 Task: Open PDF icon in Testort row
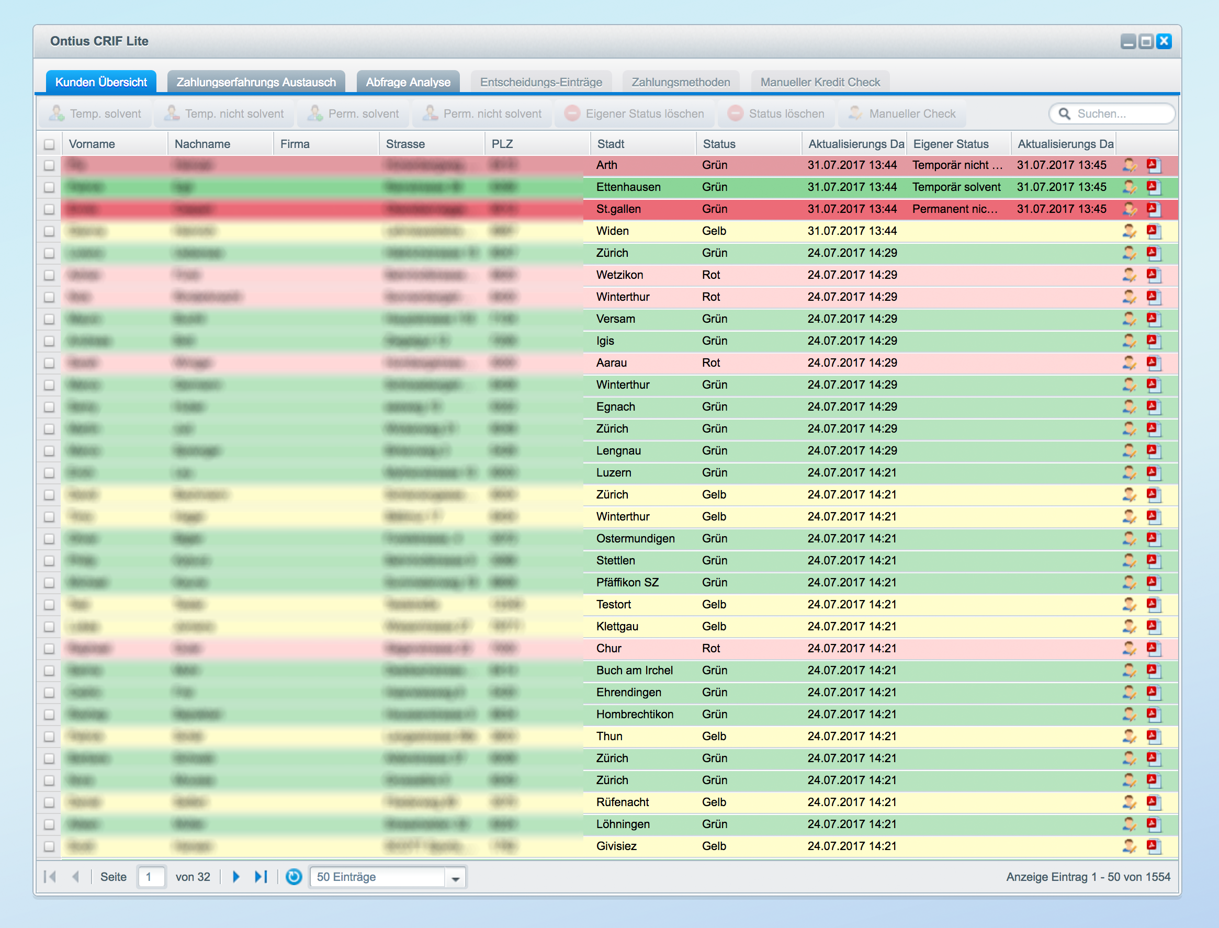(x=1153, y=605)
